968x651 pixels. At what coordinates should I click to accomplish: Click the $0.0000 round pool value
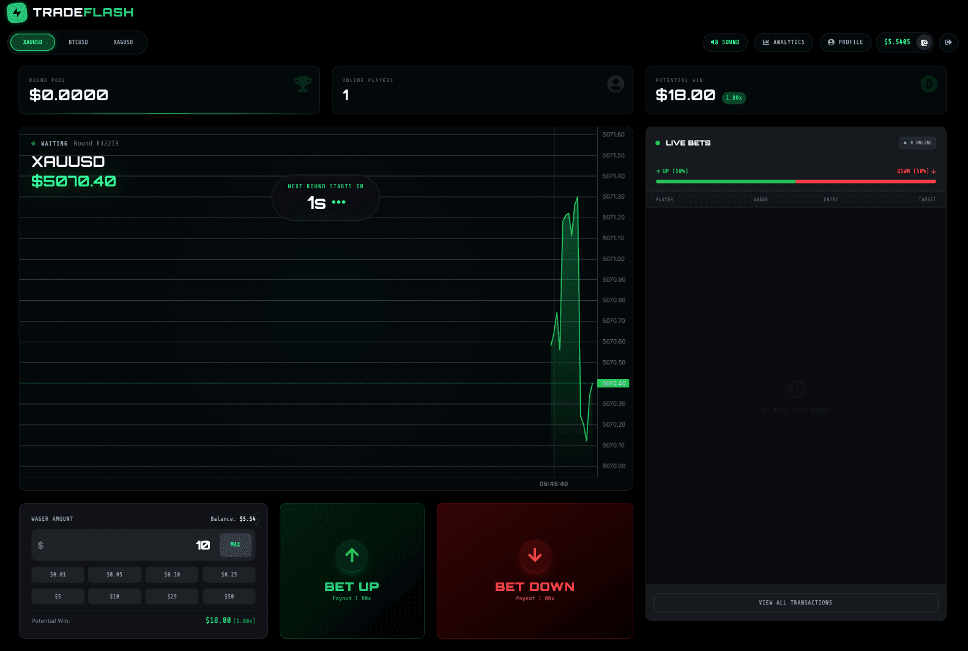[69, 95]
